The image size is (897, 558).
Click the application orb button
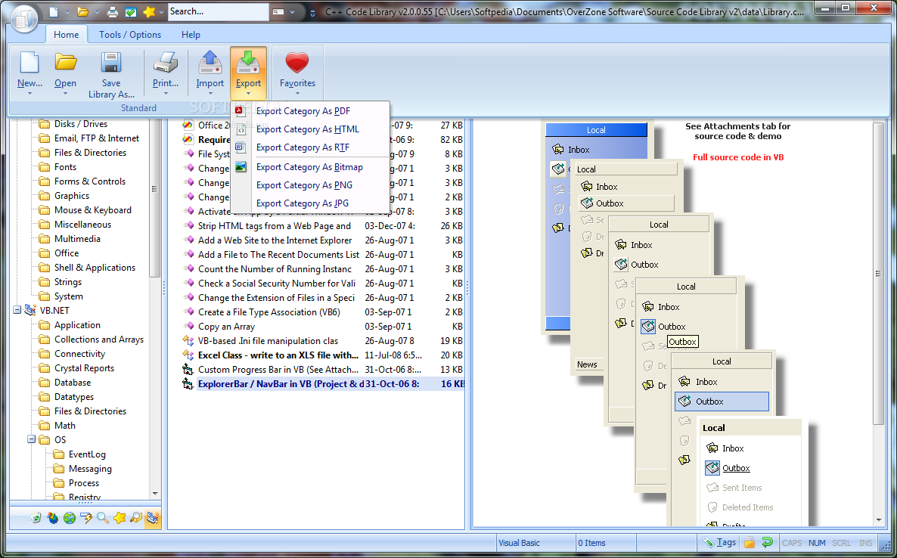tap(23, 17)
